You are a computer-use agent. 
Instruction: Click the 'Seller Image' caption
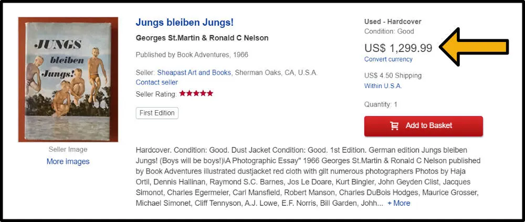click(68, 150)
